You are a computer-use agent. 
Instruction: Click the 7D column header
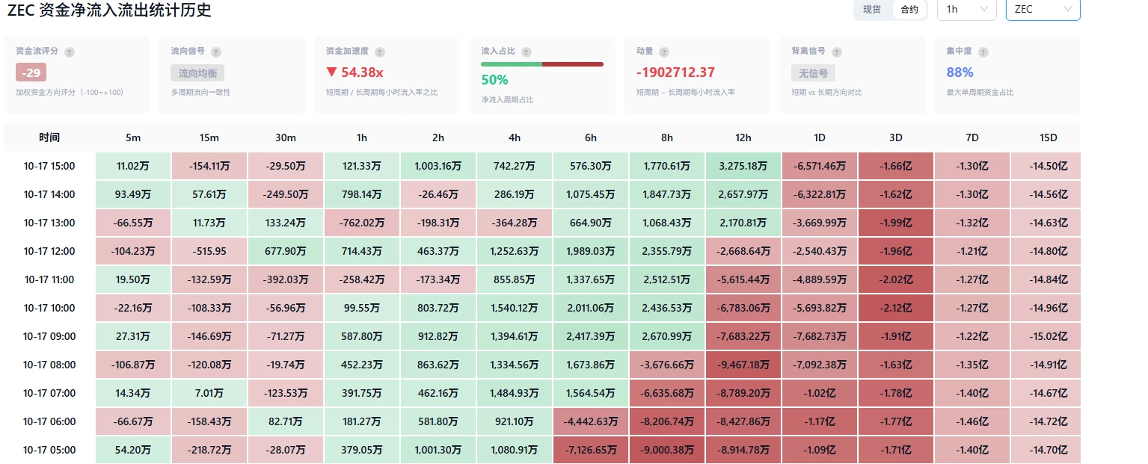coord(972,137)
